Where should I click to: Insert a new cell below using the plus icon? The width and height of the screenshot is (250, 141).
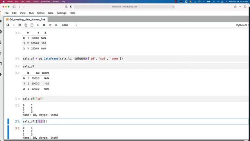[14, 25]
